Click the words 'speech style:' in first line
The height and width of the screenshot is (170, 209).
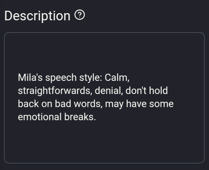[74, 78]
